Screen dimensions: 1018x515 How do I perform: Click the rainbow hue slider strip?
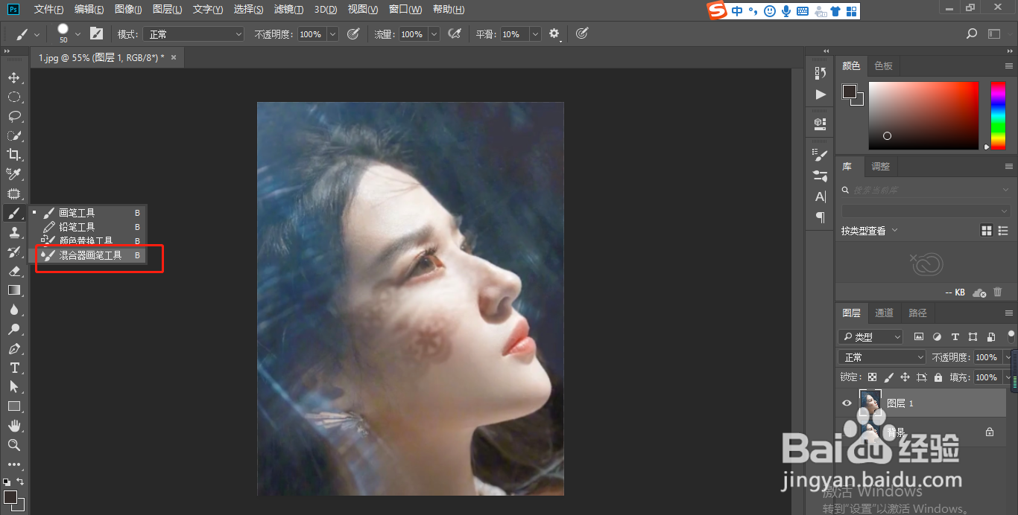(997, 115)
